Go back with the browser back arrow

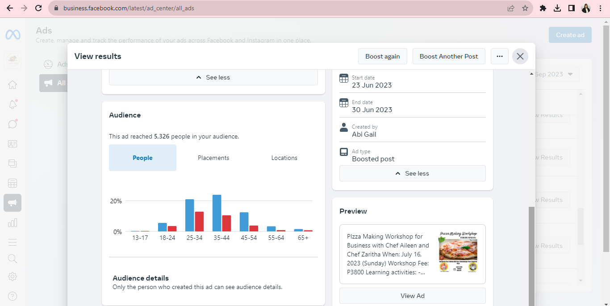(x=10, y=8)
